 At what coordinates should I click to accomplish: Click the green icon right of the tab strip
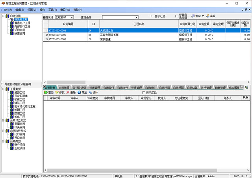247,87
